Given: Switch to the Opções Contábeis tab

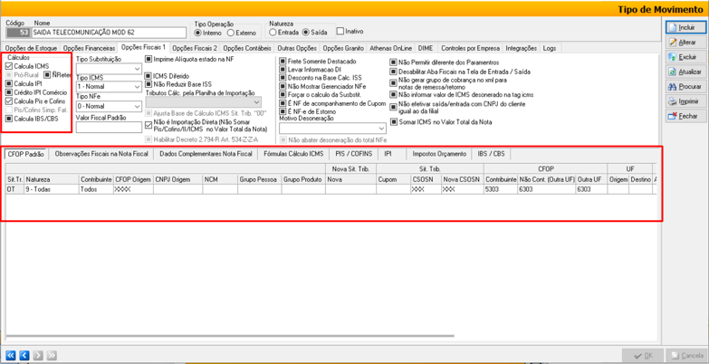Looking at the screenshot, I should pos(248,48).
